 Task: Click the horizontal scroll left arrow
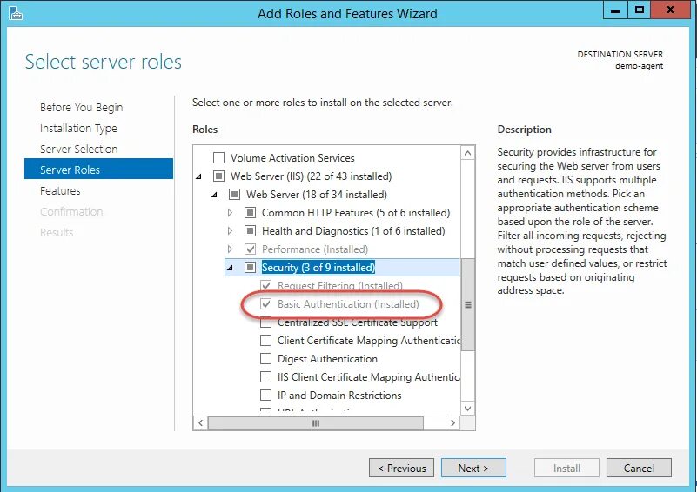(x=200, y=422)
